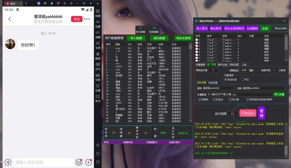
Task: Check the checkbox for account row 5
Action: point(197,52)
